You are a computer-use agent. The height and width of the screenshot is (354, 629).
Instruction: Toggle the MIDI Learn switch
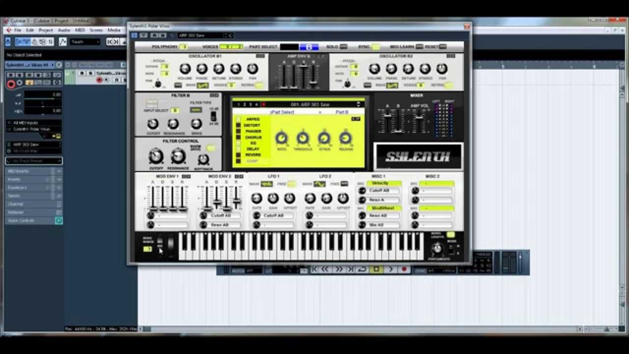(x=419, y=47)
